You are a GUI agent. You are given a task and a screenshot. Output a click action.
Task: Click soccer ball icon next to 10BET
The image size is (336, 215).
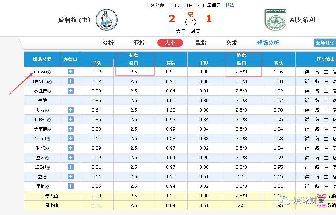[x=49, y=120]
